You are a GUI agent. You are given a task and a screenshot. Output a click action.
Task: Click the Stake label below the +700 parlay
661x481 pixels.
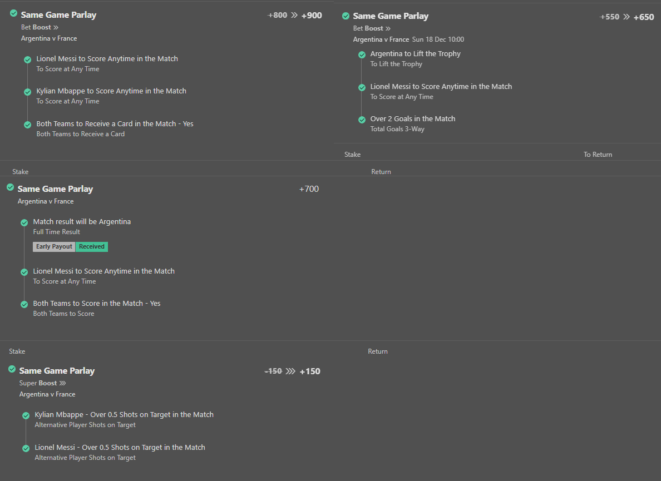pos(17,351)
